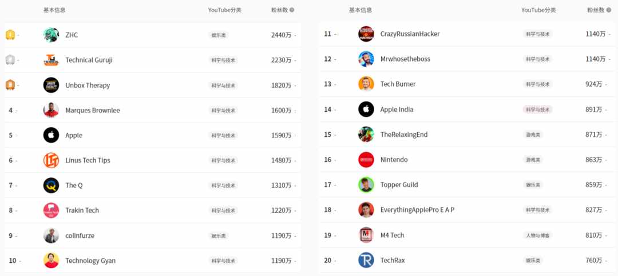618x276 pixels.
Task: Click the colinfurze profile thumbnail
Action: (51, 236)
